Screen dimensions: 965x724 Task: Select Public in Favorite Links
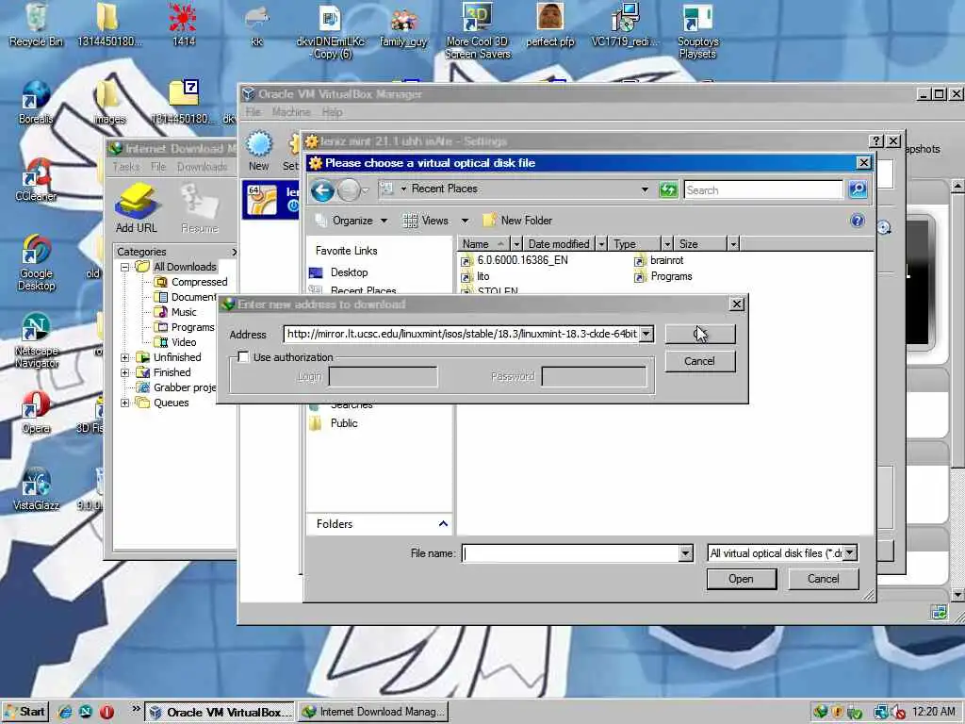(343, 423)
